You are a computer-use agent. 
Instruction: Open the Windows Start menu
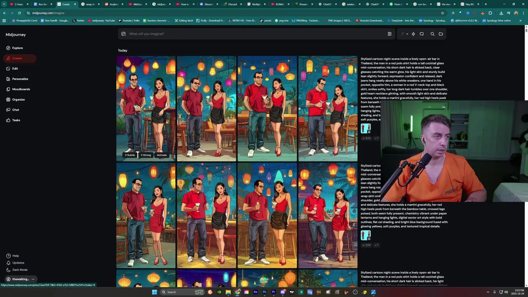pos(154,292)
